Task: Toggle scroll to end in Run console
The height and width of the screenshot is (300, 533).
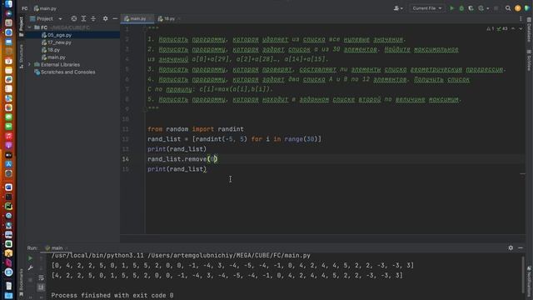Action: [41, 287]
